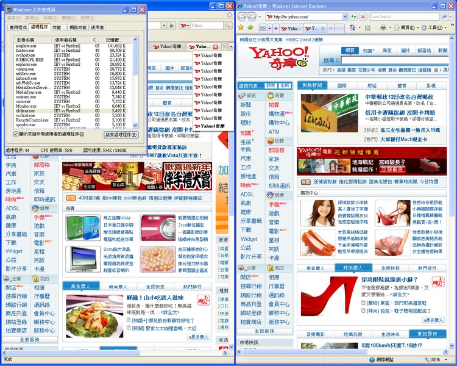
Task: Close the active Firefox Yahoo tab
Action: tap(214, 46)
